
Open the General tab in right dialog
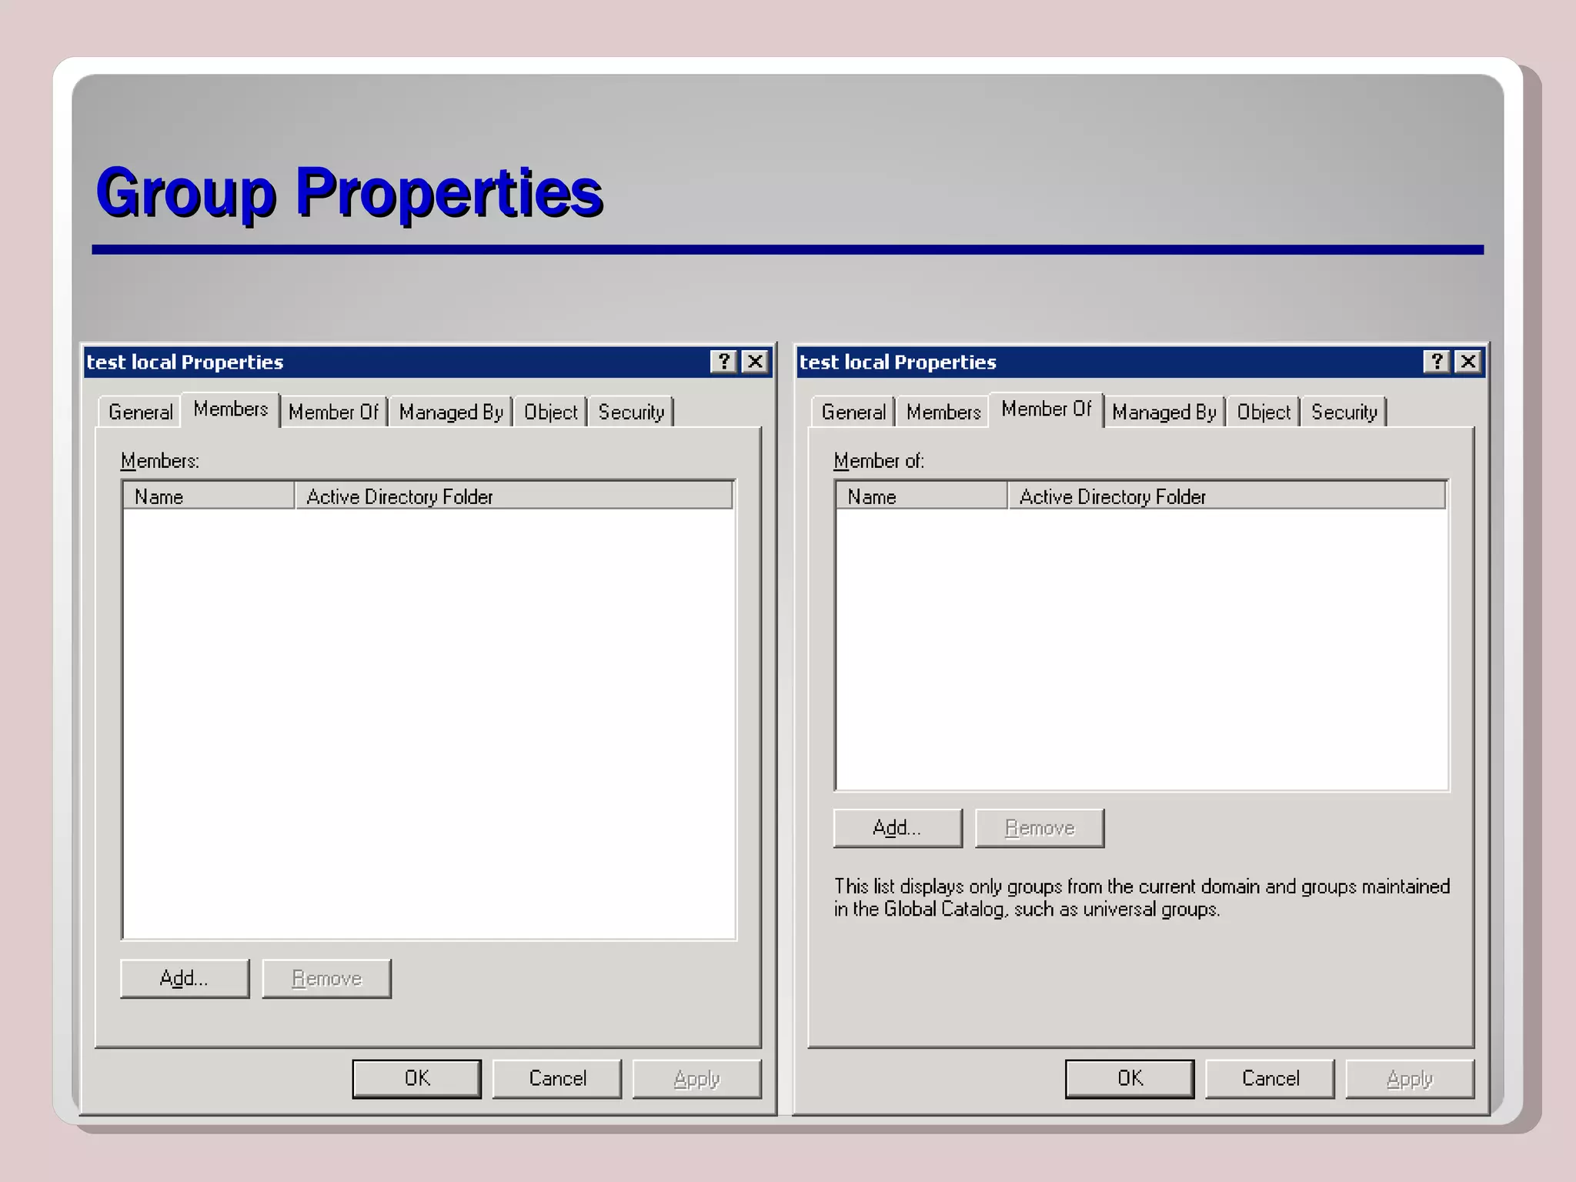tap(853, 412)
